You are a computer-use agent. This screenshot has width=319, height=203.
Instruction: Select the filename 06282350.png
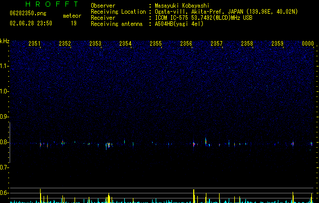click(28, 13)
